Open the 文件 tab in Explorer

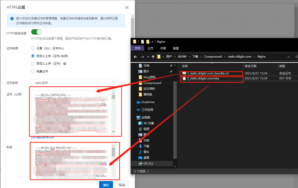point(137,48)
